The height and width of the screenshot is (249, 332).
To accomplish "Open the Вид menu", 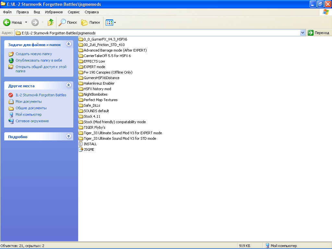I will 37,12.
